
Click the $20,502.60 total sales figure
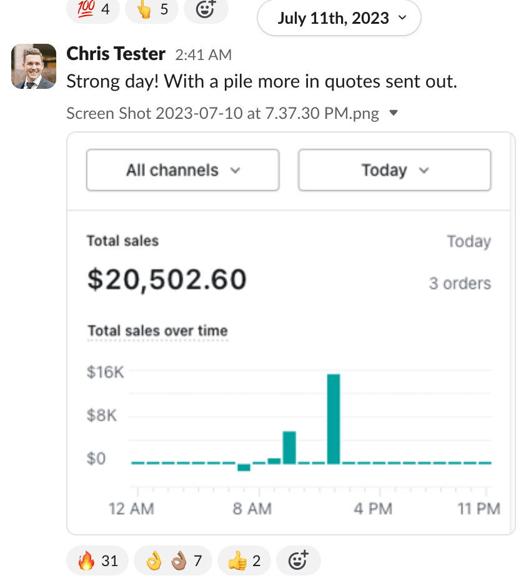click(x=167, y=279)
